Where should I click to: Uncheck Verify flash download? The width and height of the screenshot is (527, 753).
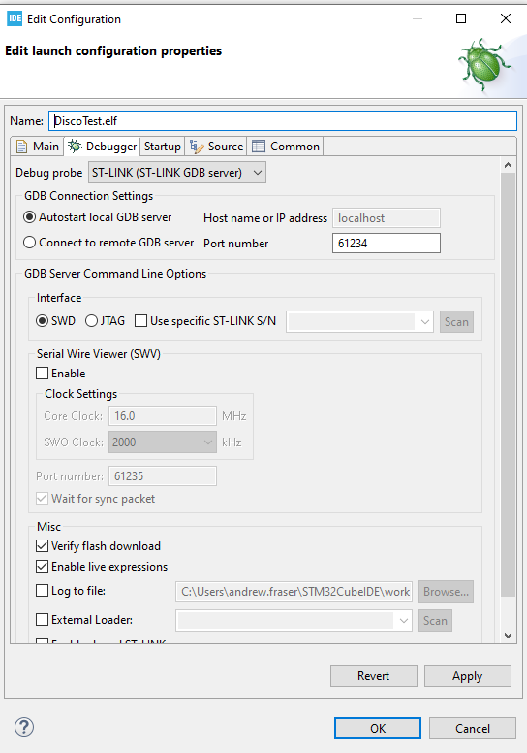coord(43,546)
